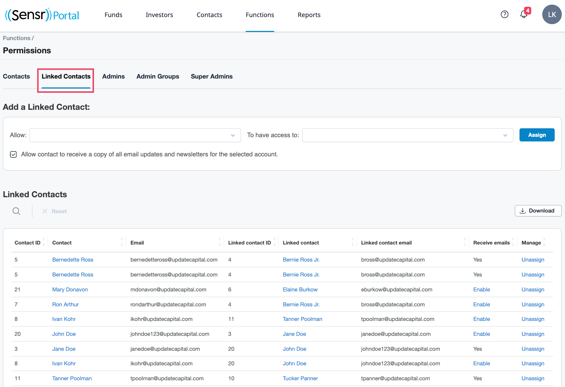
Task: Sort the Receive emails column
Action: (513, 242)
